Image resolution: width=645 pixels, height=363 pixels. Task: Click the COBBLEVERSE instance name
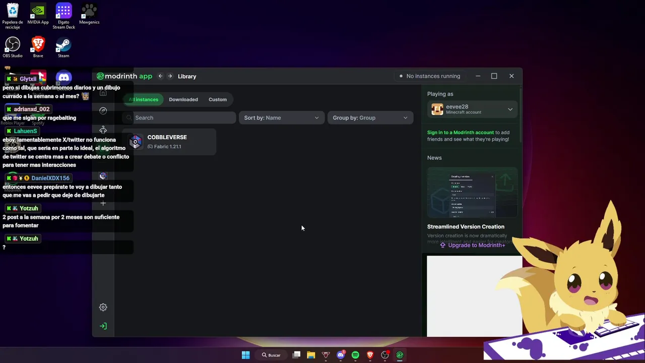pos(167,137)
